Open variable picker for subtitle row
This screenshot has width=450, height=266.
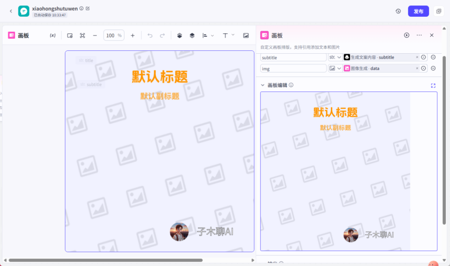coord(424,57)
